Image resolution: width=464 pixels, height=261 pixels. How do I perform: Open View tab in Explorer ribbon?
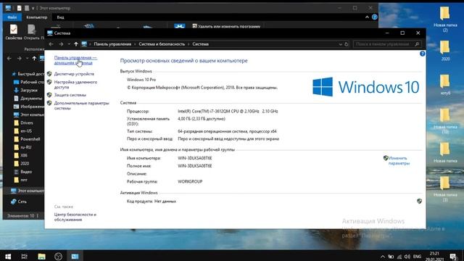(x=60, y=17)
